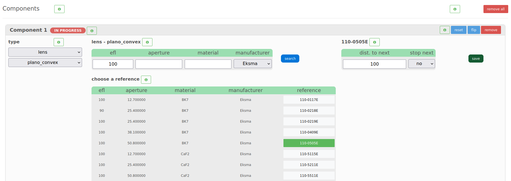Open the plano_convex subtype dropdown
This screenshot has height=181, width=511.
(x=45, y=62)
